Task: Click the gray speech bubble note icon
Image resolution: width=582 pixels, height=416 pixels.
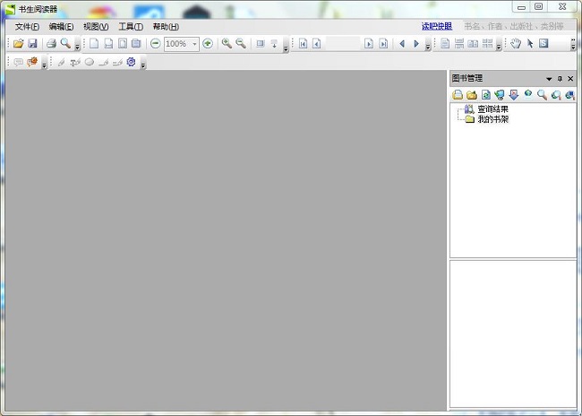Action: (x=19, y=62)
